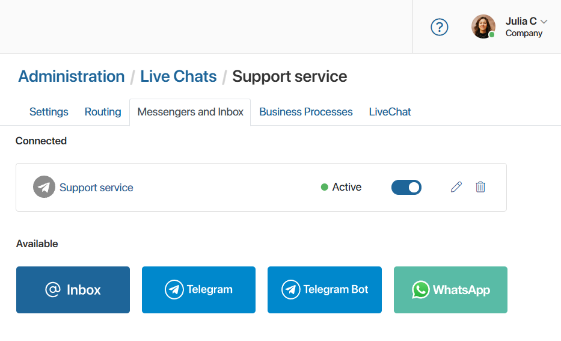This screenshot has width=561, height=341.
Task: Go to Administration breadcrumb
Action: [x=72, y=76]
